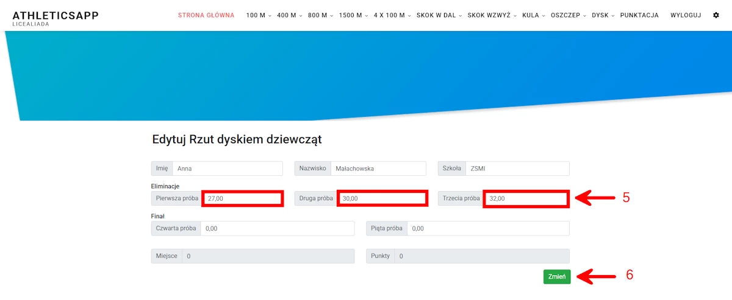Open the Dysk dropdown menu
732x300 pixels.
pyautogui.click(x=603, y=15)
